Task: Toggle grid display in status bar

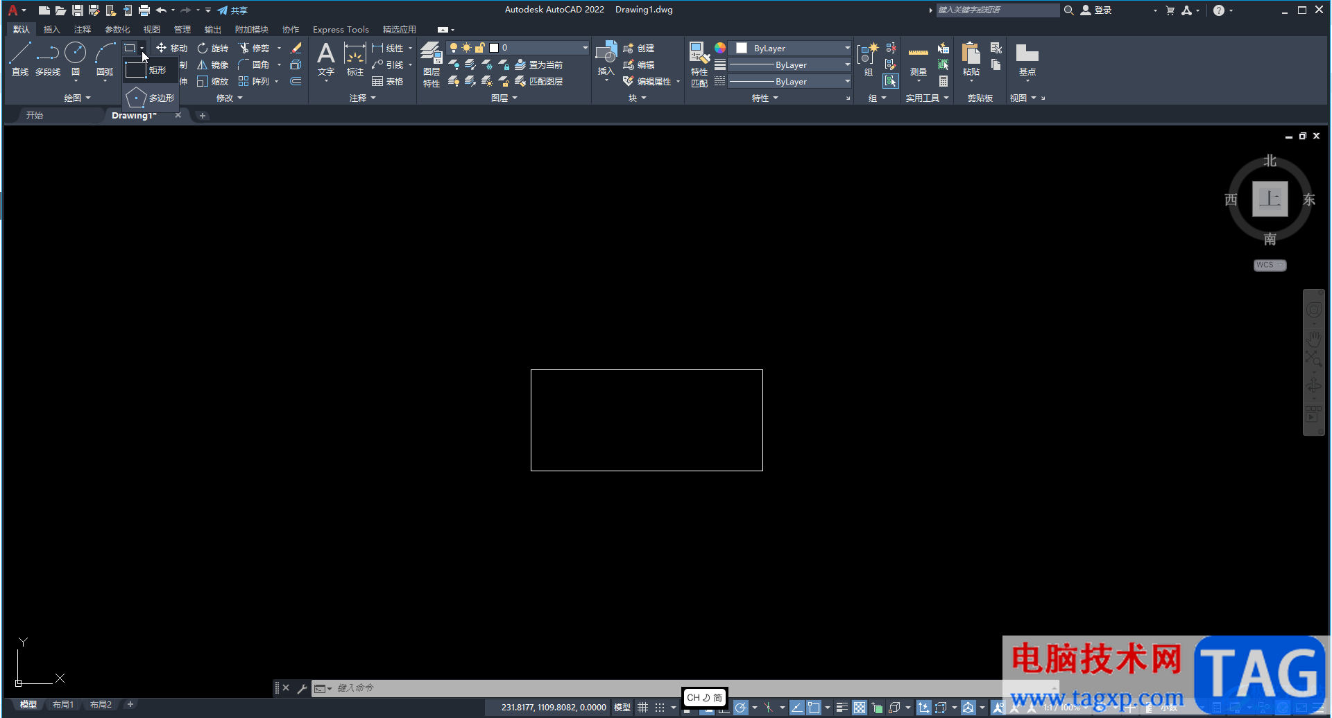Action: click(x=643, y=708)
